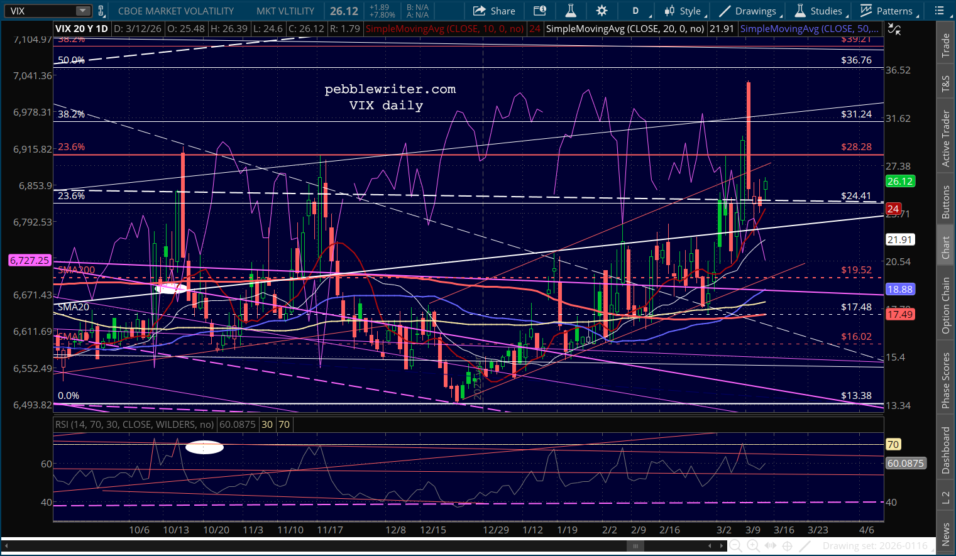Click the blue SimpleMovingAvg (CLOSE, 50 label
The width and height of the screenshot is (956, 556).
coord(809,29)
